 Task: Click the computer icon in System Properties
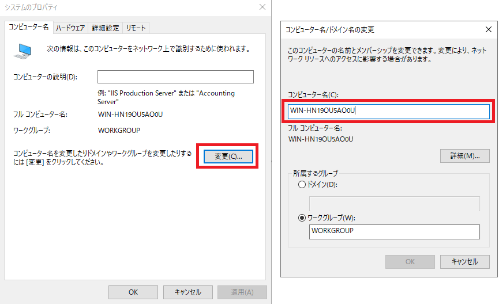24,52
